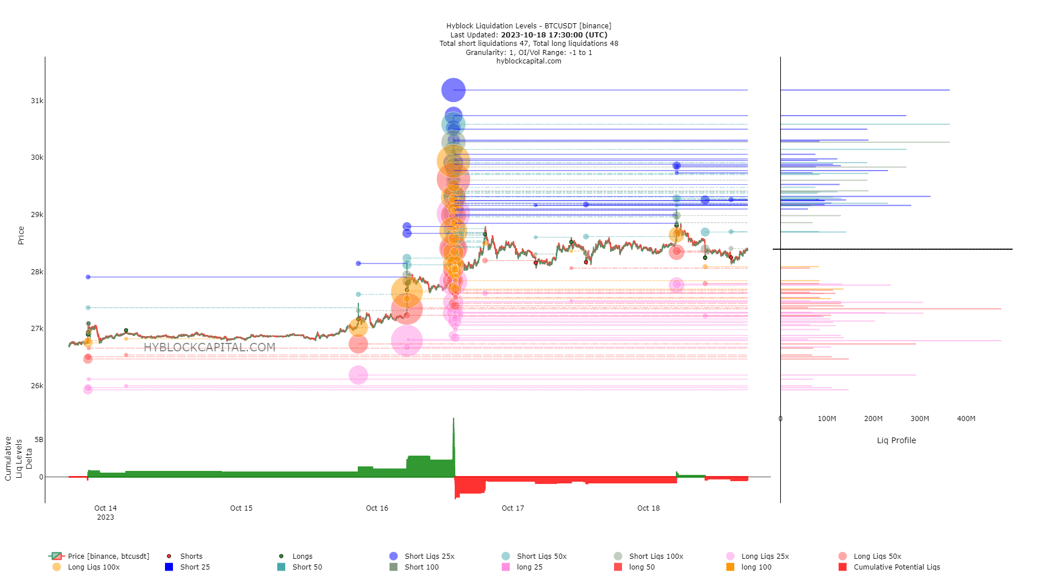Click the Cumulative Potential Liqs legend square
This screenshot has width=1058, height=582.
click(843, 567)
